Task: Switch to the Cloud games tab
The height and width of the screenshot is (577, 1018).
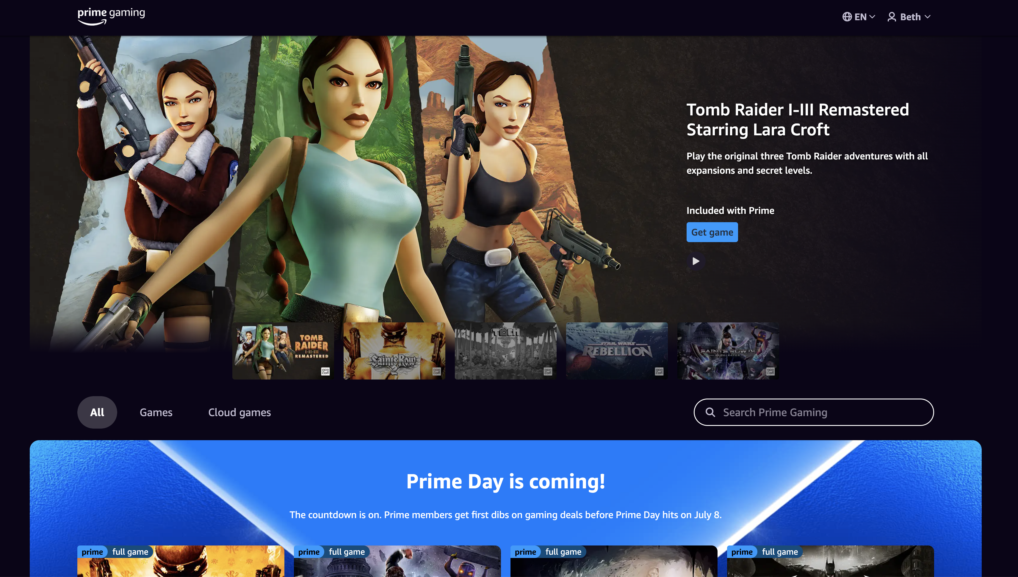Action: pos(240,412)
